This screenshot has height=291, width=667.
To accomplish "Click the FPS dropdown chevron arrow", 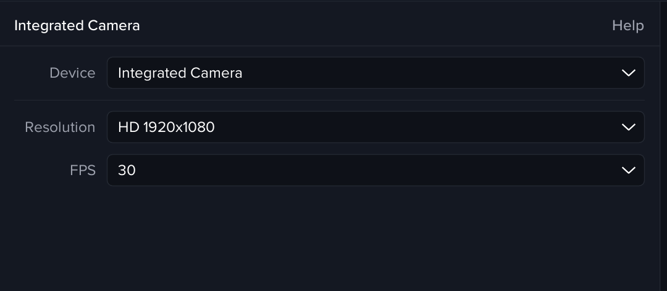I will click(x=628, y=170).
